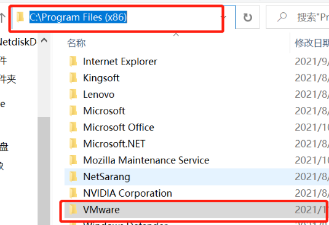The height and width of the screenshot is (225, 329).
Task: Select the Microsoft folder name
Action: click(104, 111)
